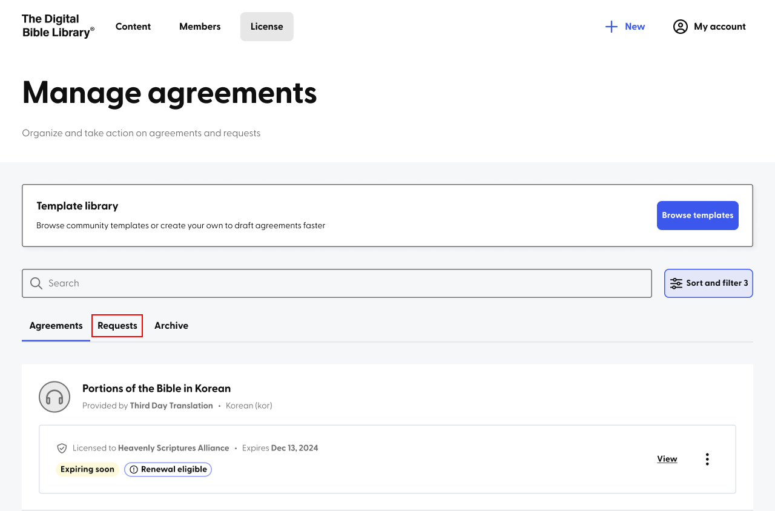Open The Digital Bible Library home logo
The image size is (775, 511).
(x=58, y=27)
